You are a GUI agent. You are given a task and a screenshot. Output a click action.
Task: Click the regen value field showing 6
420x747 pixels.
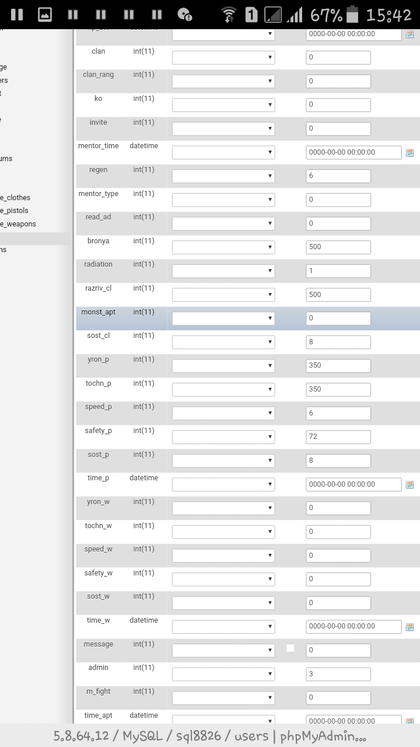point(338,176)
